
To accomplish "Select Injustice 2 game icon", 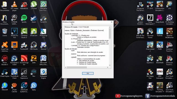I will (x=150, y=59).
